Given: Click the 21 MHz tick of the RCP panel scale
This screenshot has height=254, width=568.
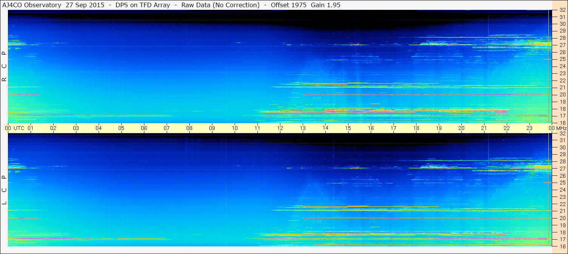Looking at the screenshot, I should [562, 88].
